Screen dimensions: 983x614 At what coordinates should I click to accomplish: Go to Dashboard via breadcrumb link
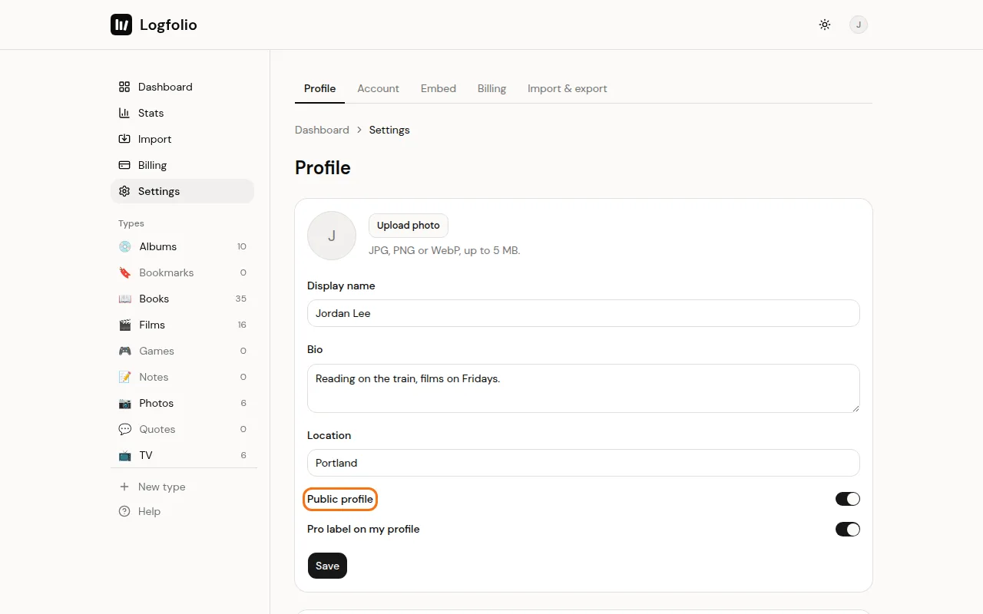tap(322, 130)
